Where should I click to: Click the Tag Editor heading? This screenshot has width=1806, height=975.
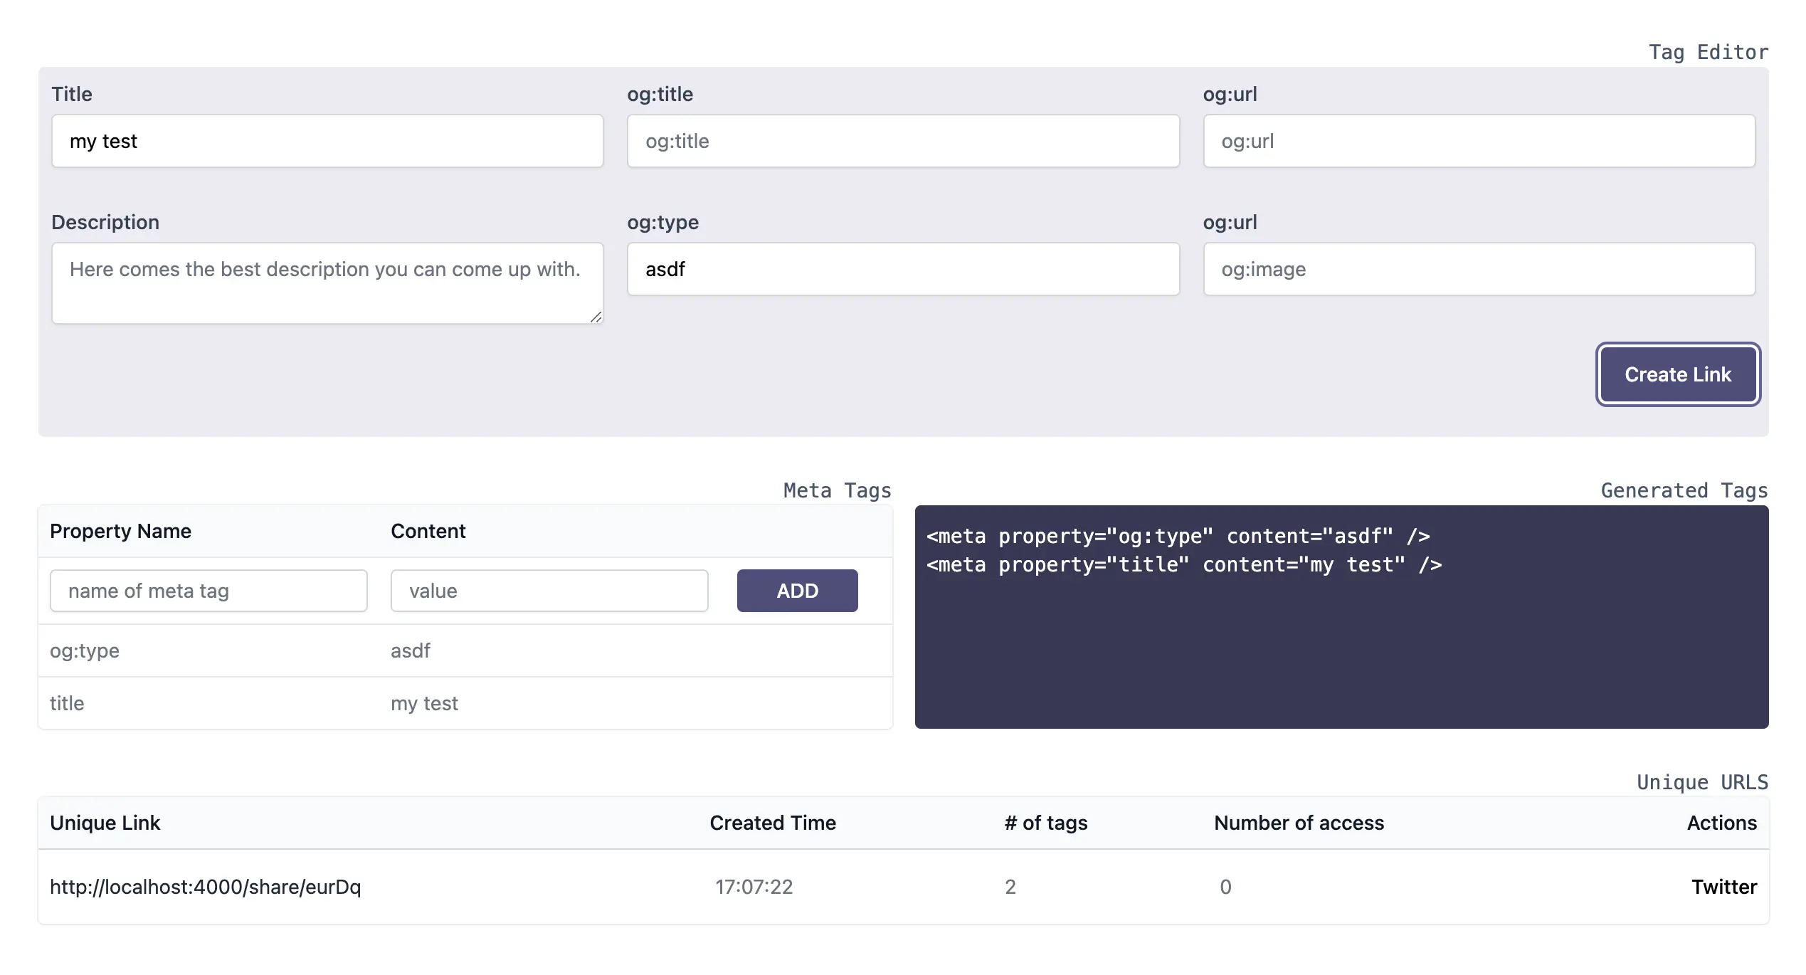tap(1708, 51)
